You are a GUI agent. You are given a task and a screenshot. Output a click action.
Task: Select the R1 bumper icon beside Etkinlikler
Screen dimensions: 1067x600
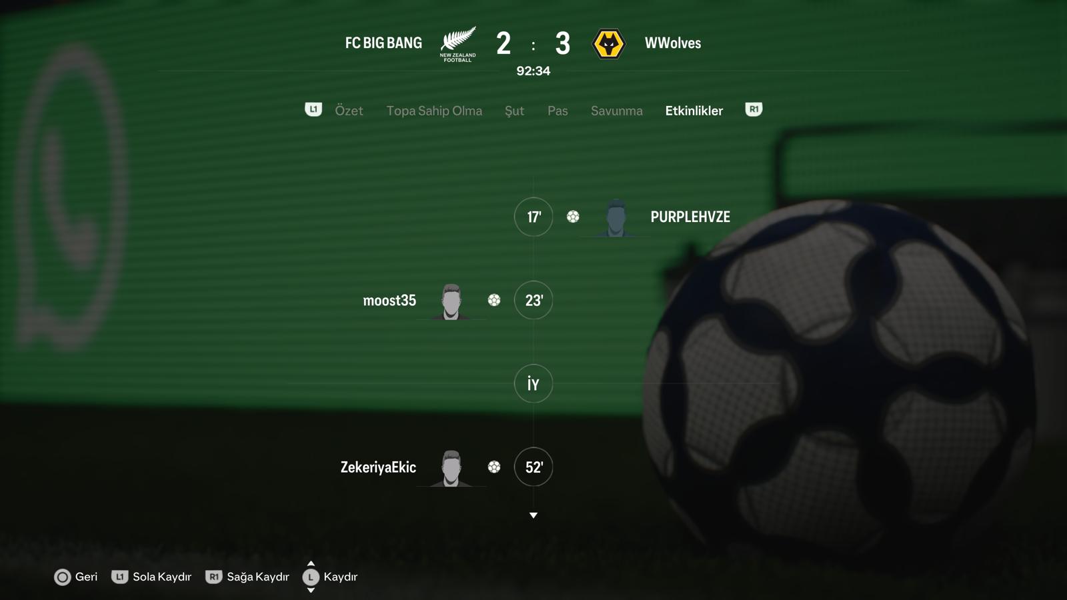pyautogui.click(x=754, y=109)
